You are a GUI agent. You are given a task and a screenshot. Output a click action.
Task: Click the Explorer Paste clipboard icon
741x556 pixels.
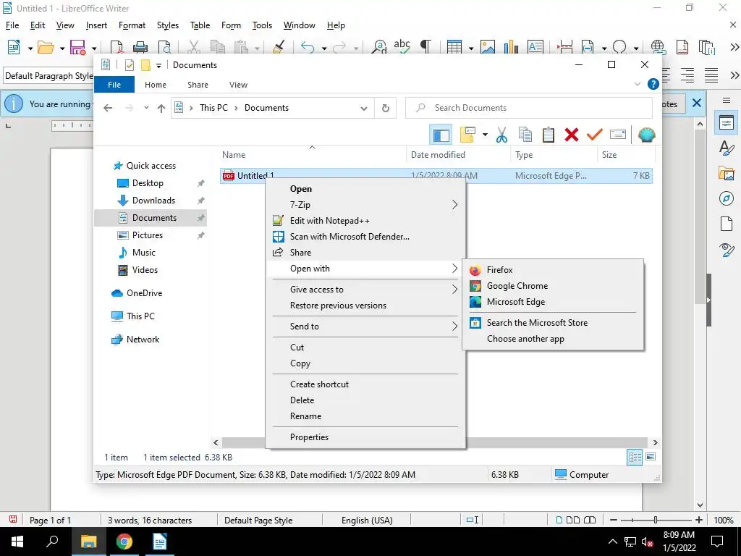pos(549,135)
